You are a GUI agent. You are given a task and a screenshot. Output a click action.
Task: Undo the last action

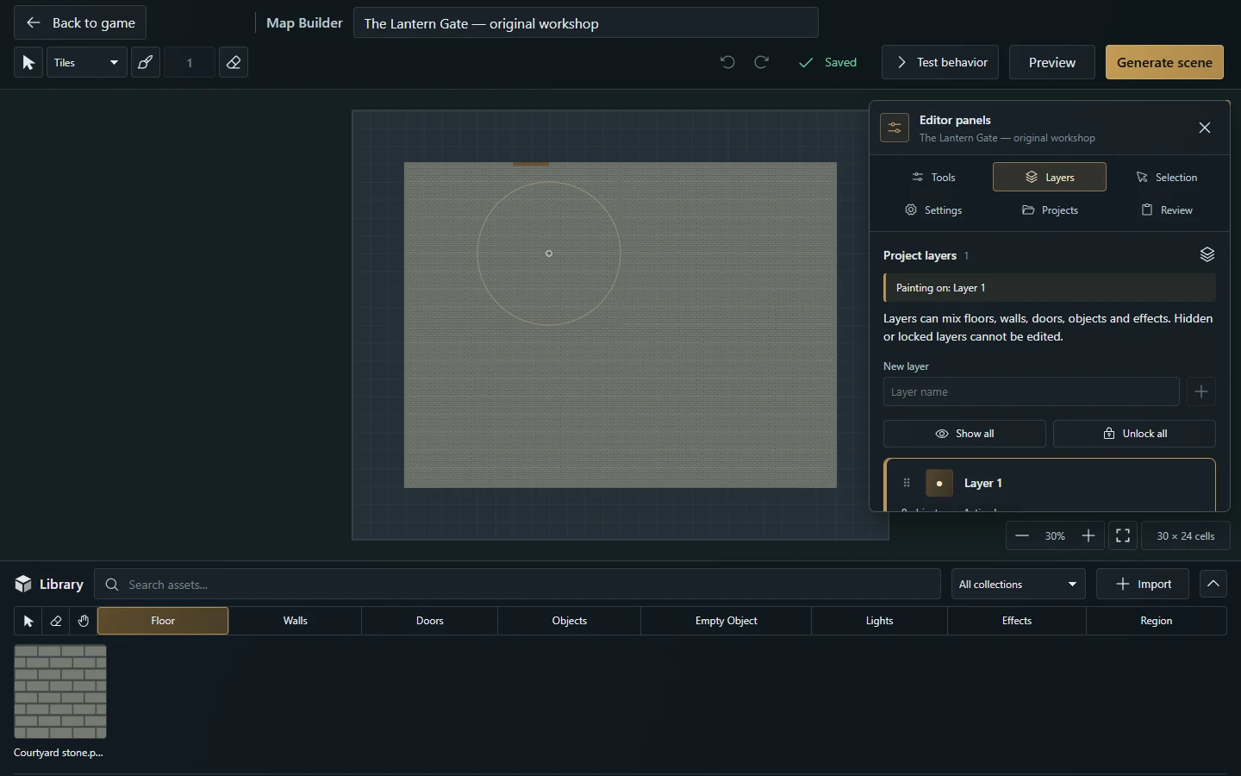click(x=727, y=62)
